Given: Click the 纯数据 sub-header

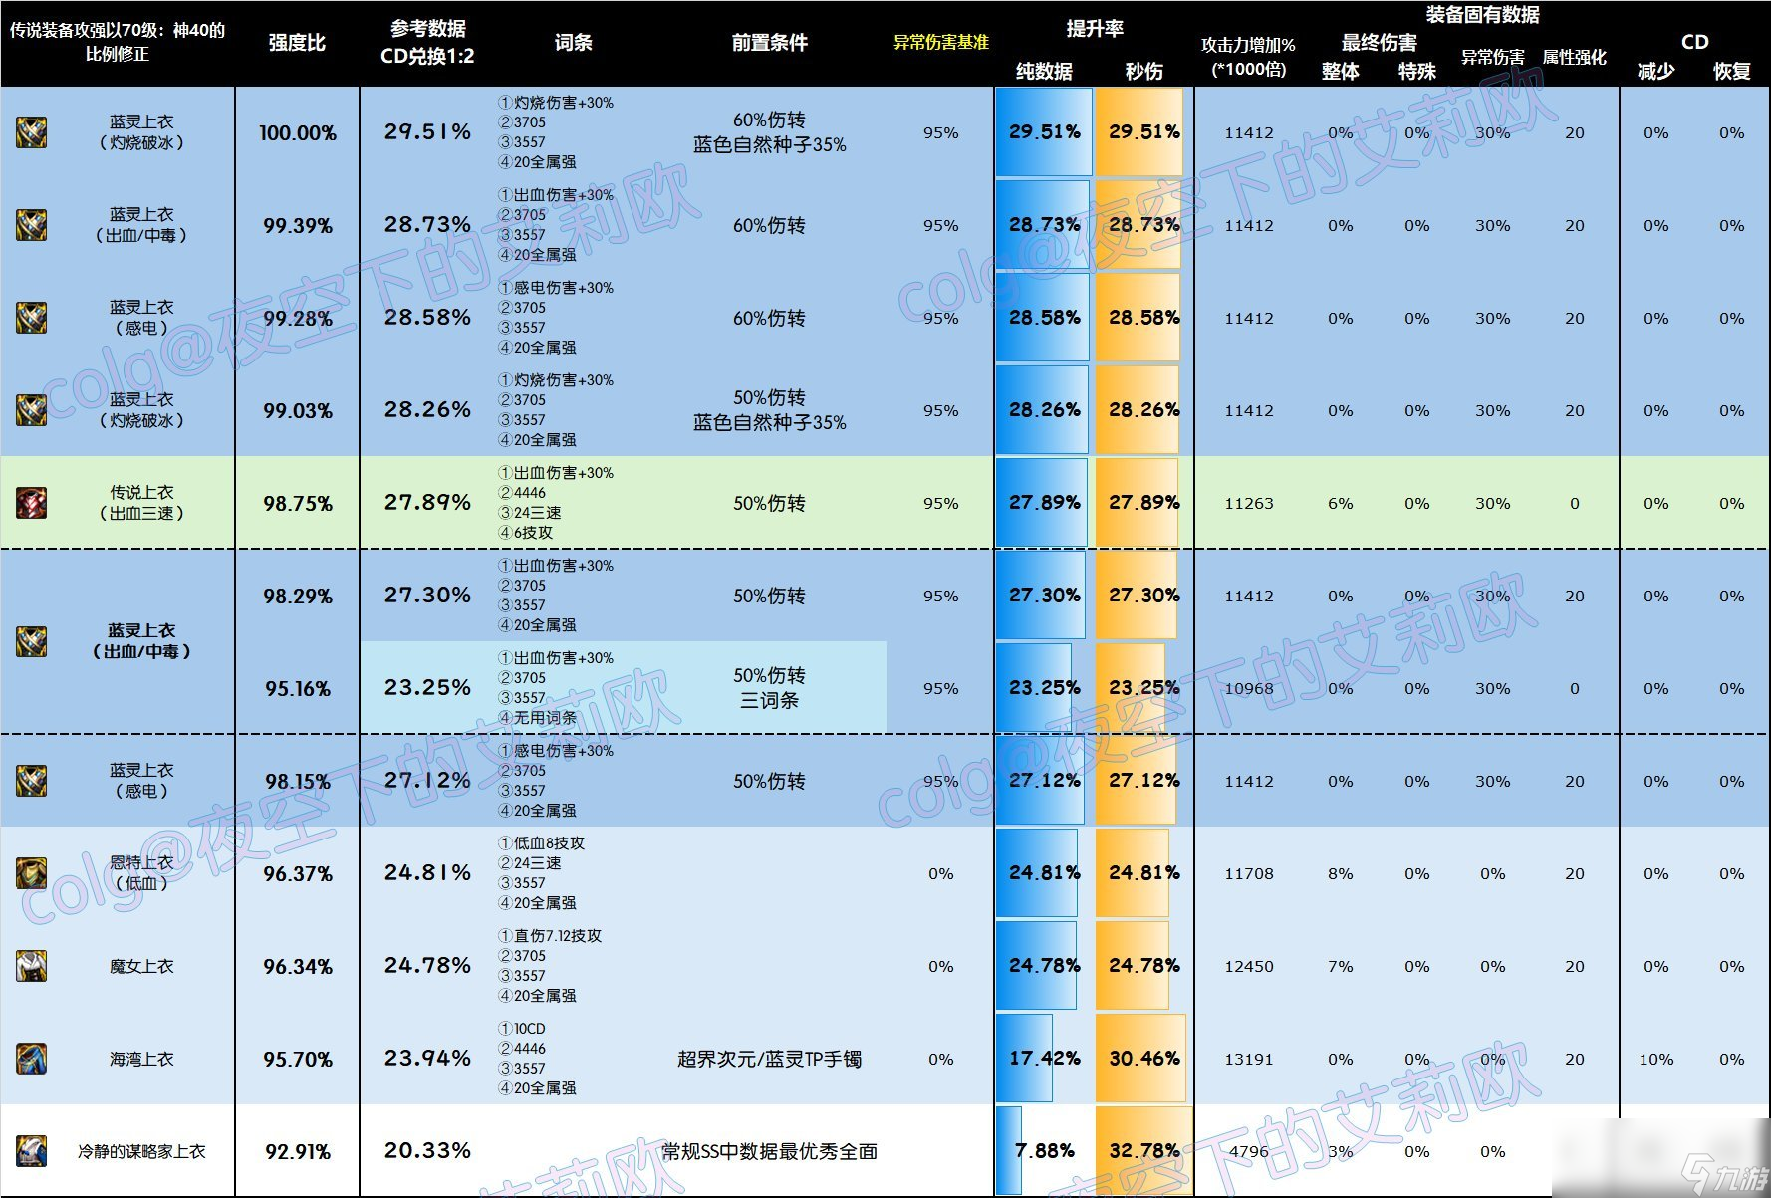Looking at the screenshot, I should click(x=1044, y=71).
